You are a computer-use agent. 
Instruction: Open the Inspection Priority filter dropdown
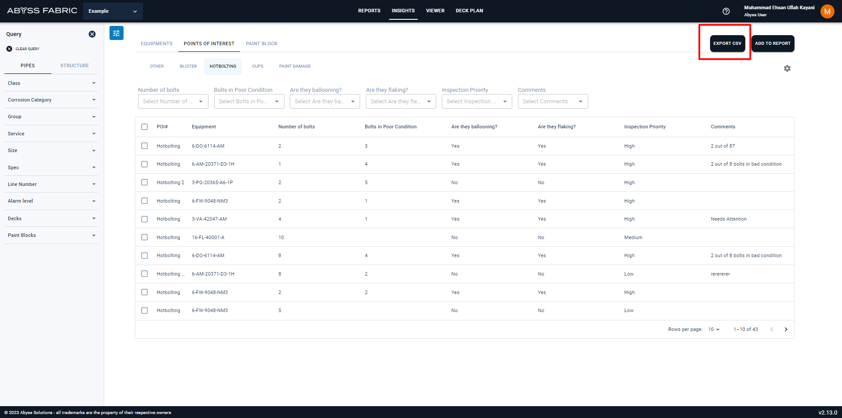pos(477,102)
